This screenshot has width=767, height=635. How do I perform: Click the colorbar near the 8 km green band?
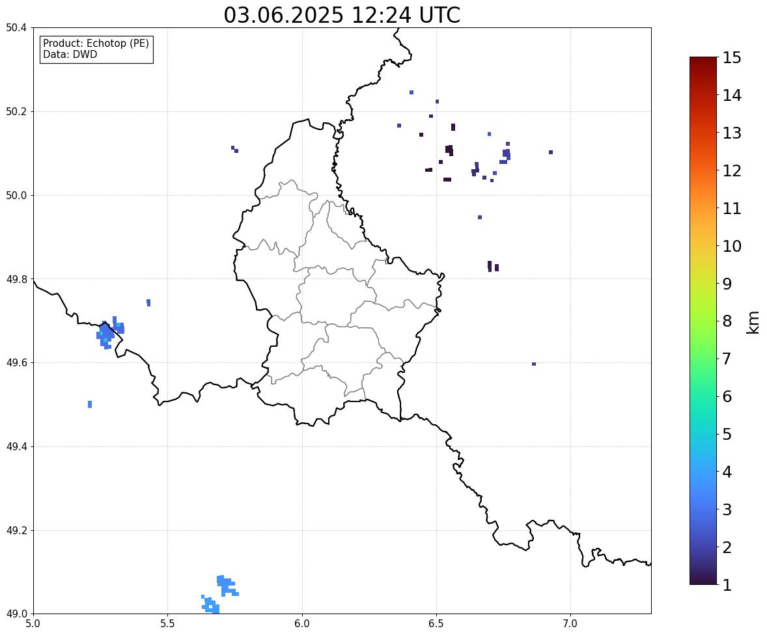pos(703,321)
